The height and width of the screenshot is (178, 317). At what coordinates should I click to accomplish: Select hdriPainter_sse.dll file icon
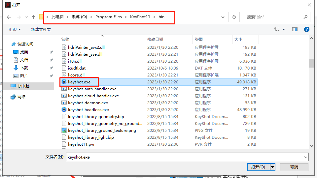tap(64, 54)
